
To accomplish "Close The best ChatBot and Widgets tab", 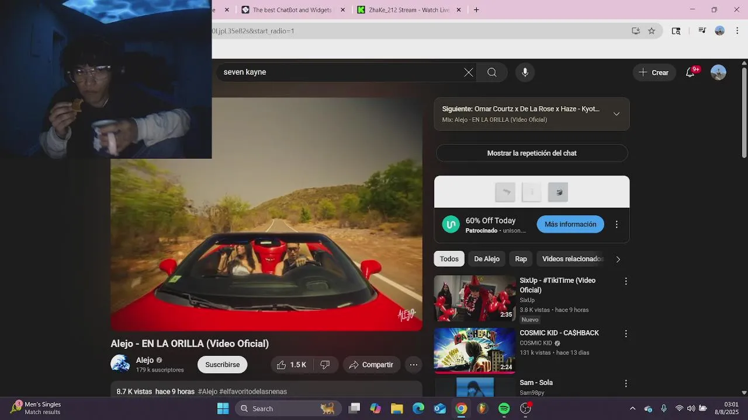I will [x=343, y=10].
